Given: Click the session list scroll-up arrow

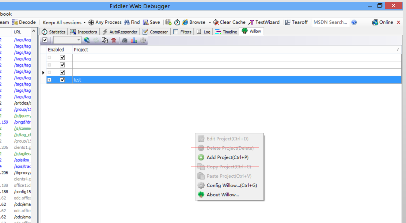Looking at the screenshot, I should (x=34, y=32).
